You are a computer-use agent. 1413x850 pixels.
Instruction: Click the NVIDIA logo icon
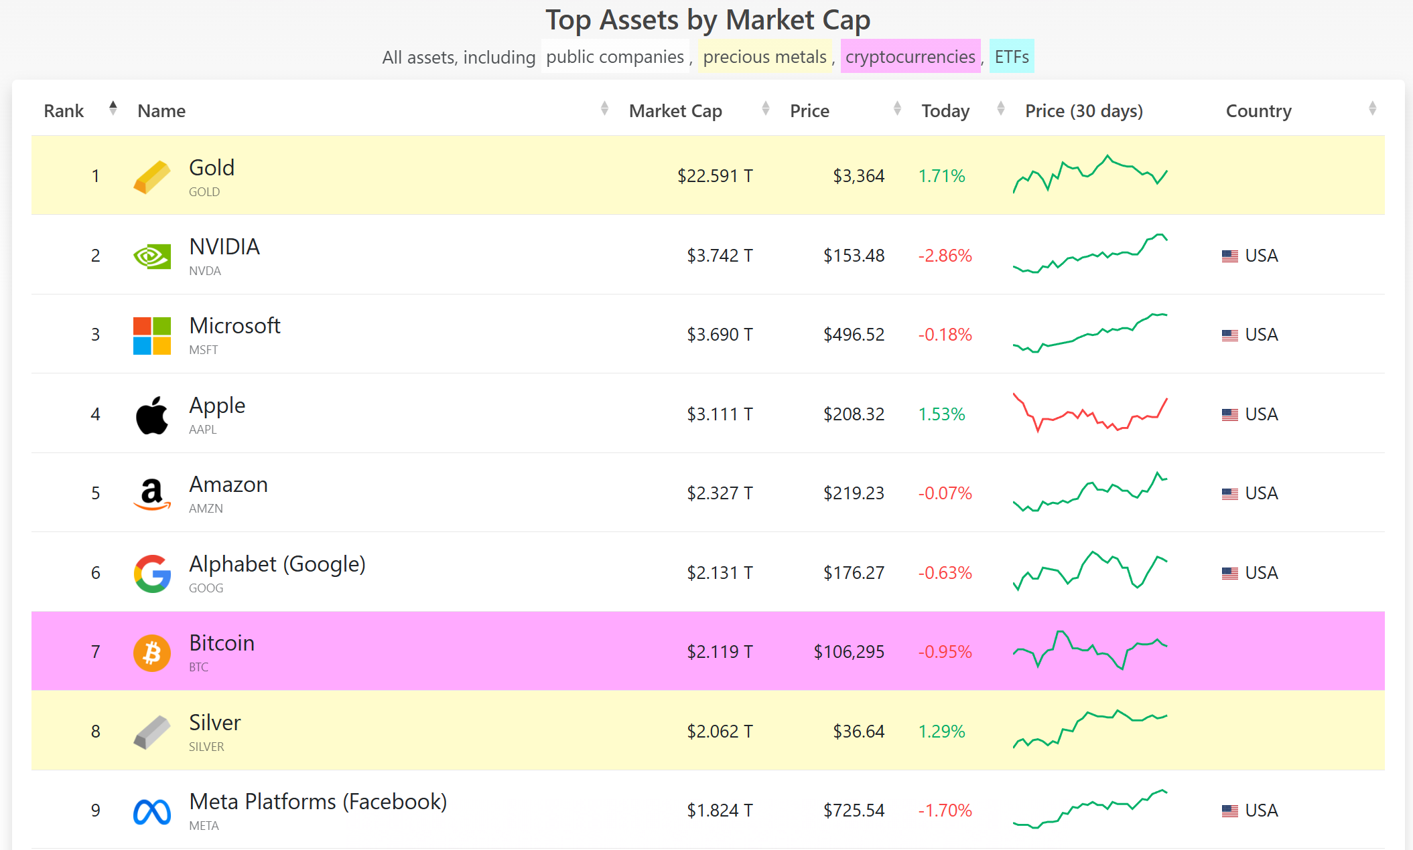[x=152, y=256]
